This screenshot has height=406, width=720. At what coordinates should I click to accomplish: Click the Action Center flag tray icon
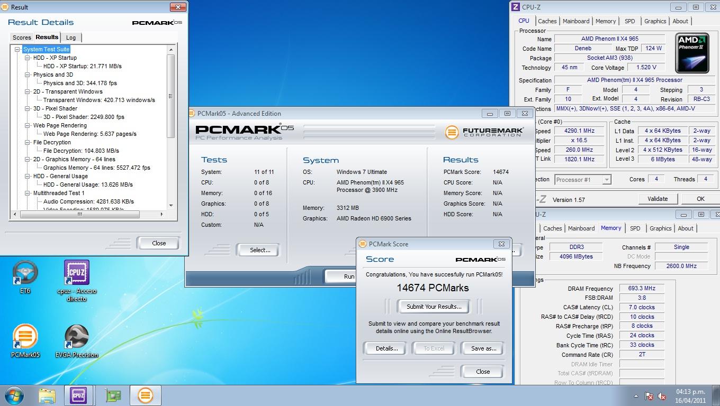649,396
